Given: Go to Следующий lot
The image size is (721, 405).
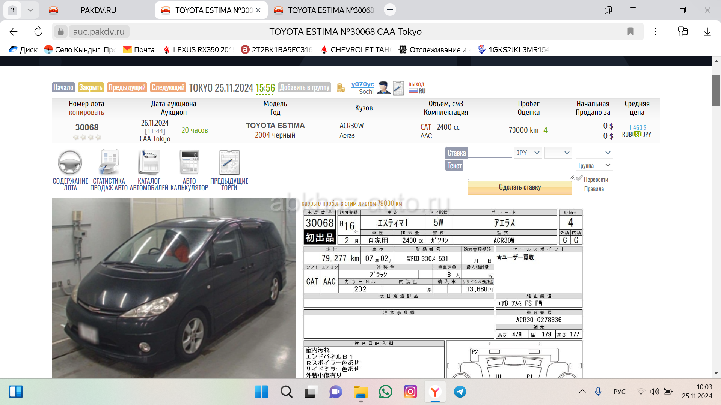Looking at the screenshot, I should tap(168, 87).
